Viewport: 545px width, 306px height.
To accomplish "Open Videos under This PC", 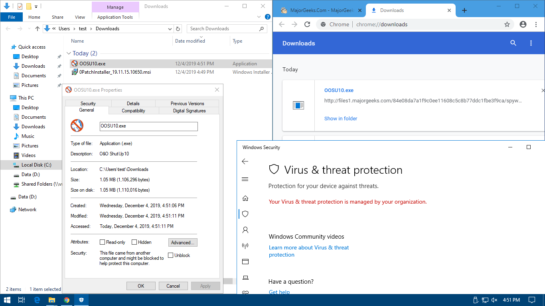I will [29, 155].
